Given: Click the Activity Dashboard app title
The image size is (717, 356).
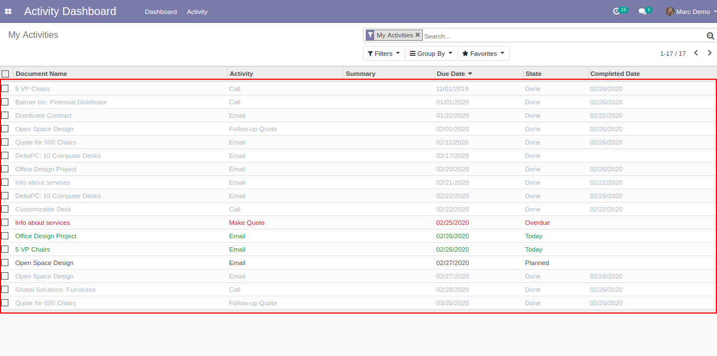Looking at the screenshot, I should point(70,11).
